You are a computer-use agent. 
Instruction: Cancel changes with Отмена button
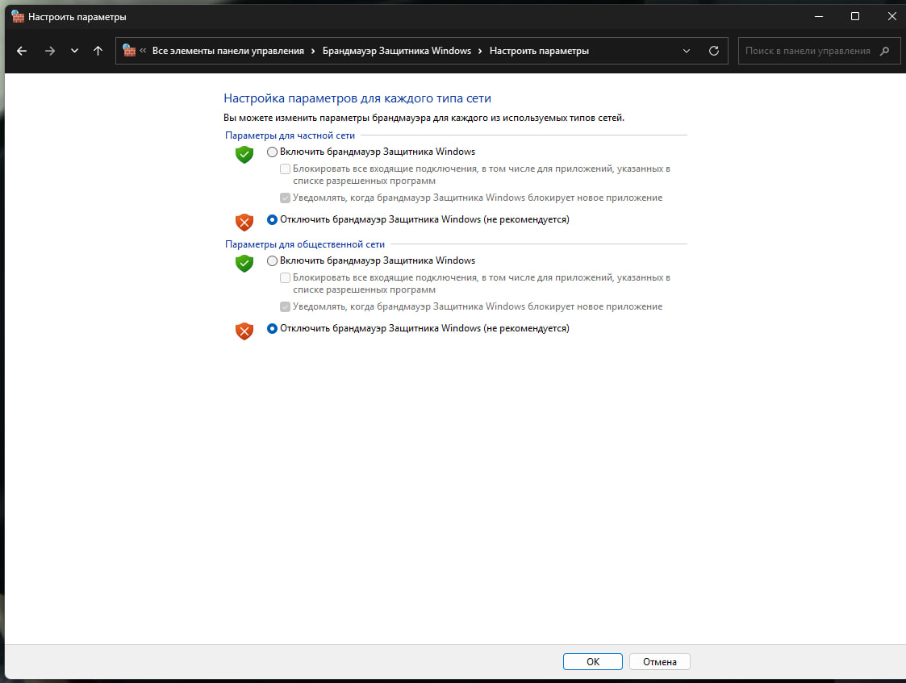[659, 662]
